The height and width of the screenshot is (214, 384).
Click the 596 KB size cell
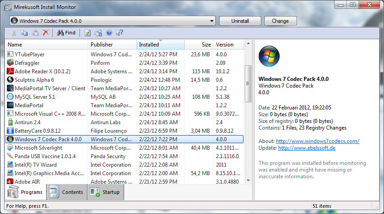click(x=202, y=114)
